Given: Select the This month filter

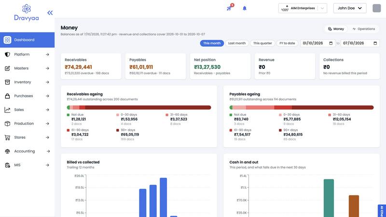Looking at the screenshot, I should click(x=212, y=43).
